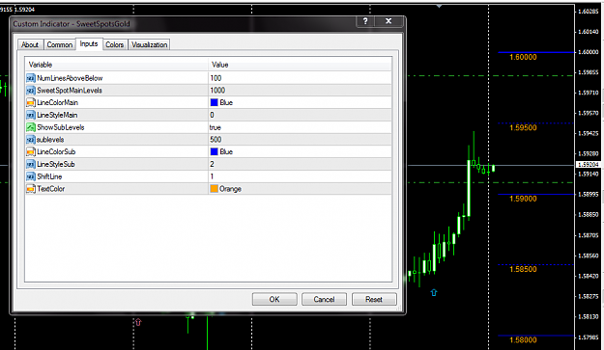Pick the LineColorMain blue color swatch
This screenshot has height=350, width=604.
[x=215, y=102]
